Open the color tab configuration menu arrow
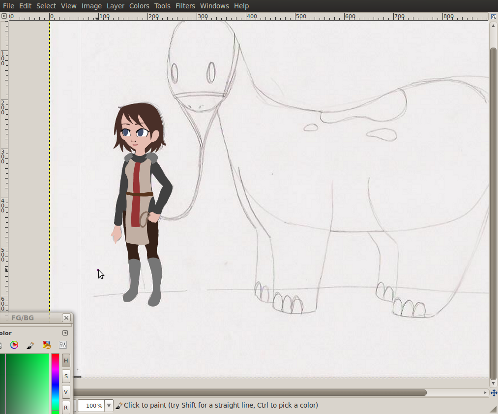This screenshot has width=498, height=414. tap(65, 333)
